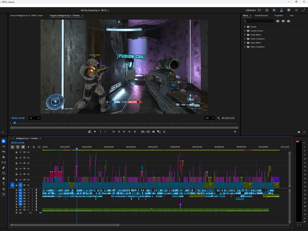Image resolution: width=308 pixels, height=231 pixels.
Task: Open the workspaces layout icon
Action: click(x=259, y=10)
